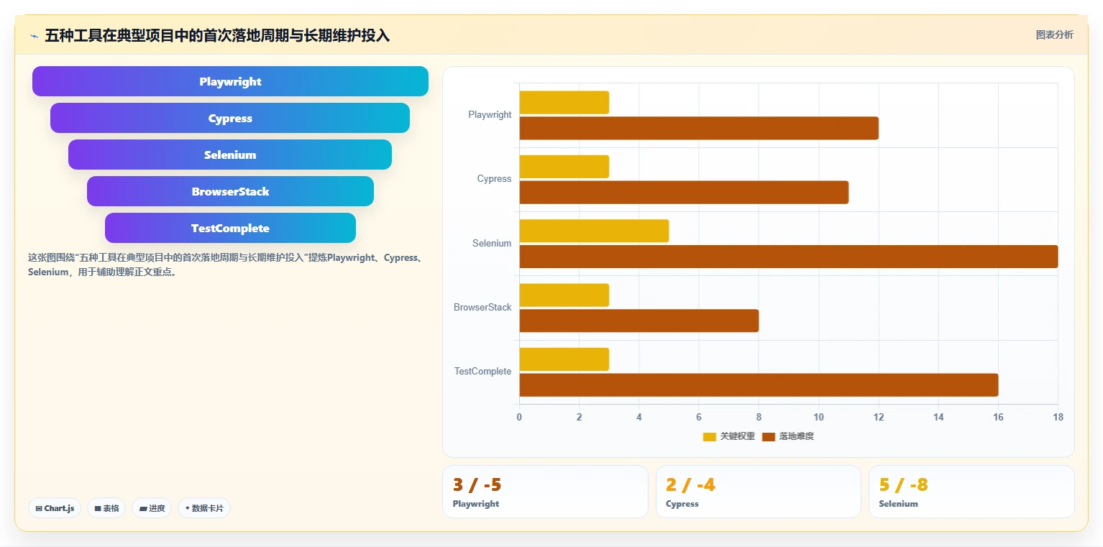Click TestComplete's yellow 关键权重 bar
The height and width of the screenshot is (547, 1103).
pos(564,359)
